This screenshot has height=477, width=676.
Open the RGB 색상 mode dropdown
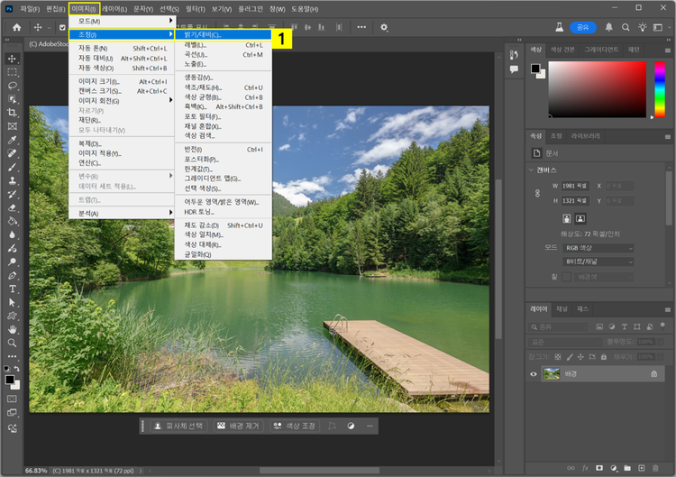599,248
